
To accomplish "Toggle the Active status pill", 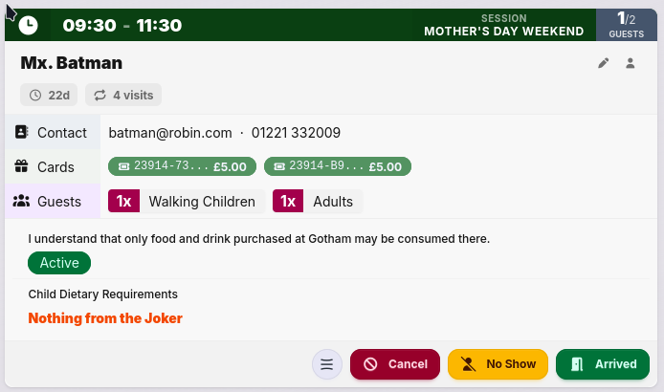I will [59, 263].
